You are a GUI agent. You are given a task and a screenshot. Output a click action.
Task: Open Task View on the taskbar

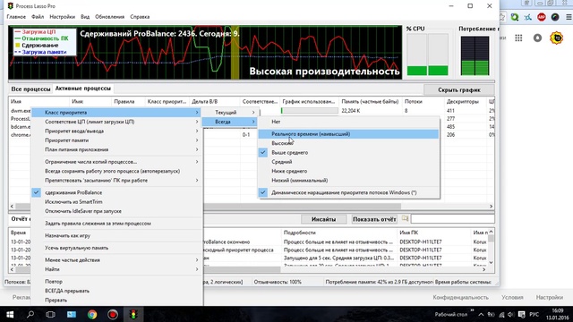pos(50,314)
